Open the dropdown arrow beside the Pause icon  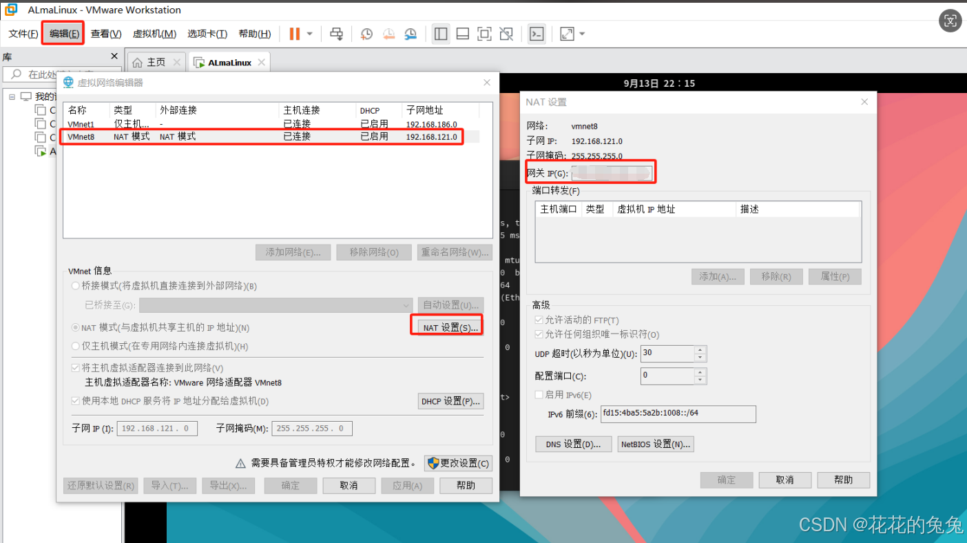pos(310,34)
